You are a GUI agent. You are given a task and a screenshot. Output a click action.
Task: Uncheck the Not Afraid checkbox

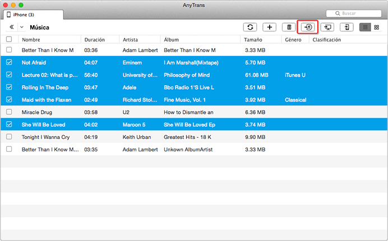tap(9, 62)
